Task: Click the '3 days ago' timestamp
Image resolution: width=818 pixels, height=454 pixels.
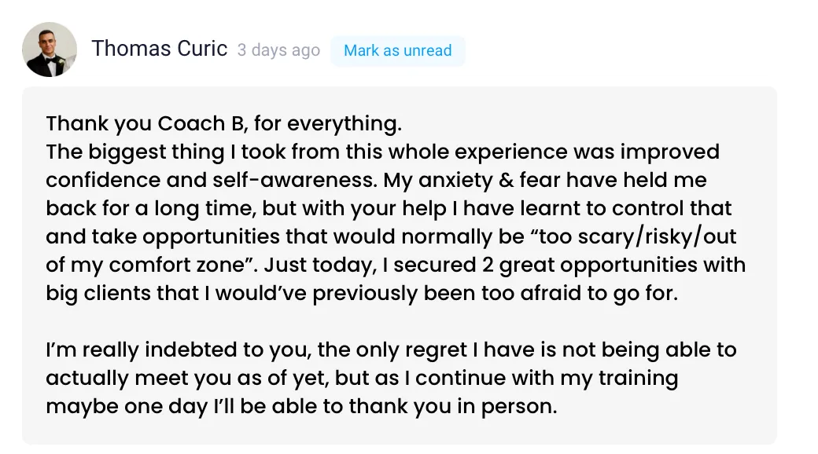Action: coord(278,50)
